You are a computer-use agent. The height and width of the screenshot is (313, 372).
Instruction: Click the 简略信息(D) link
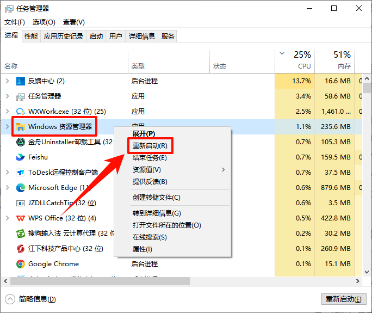coord(37,299)
